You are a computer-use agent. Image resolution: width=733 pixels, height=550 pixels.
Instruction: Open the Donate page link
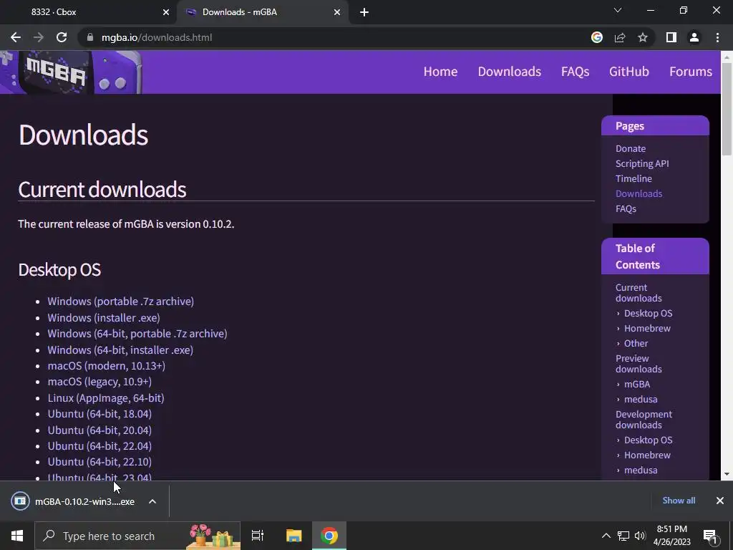click(631, 149)
